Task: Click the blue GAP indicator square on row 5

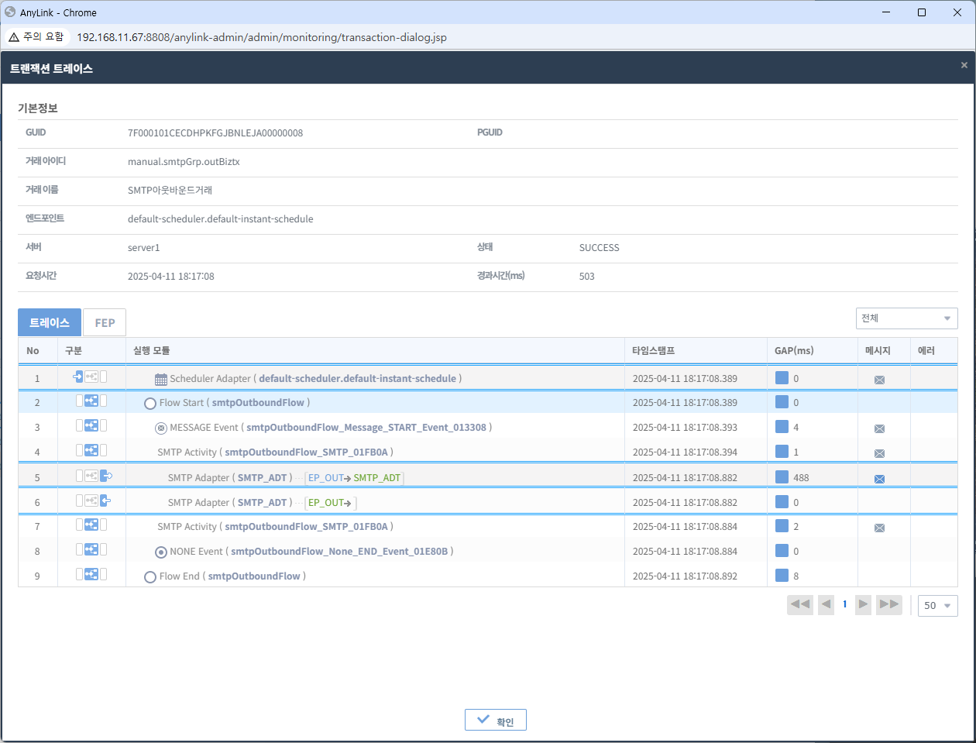Action: coord(781,477)
